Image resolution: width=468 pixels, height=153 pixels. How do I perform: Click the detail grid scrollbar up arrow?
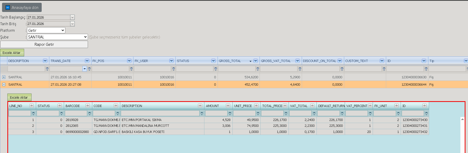click(x=462, y=119)
